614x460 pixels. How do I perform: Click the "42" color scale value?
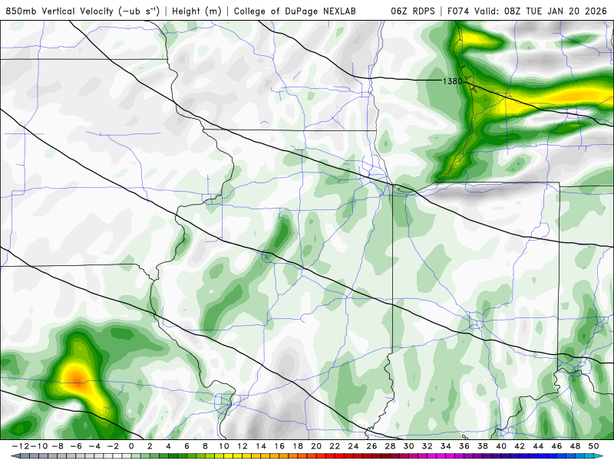point(520,446)
